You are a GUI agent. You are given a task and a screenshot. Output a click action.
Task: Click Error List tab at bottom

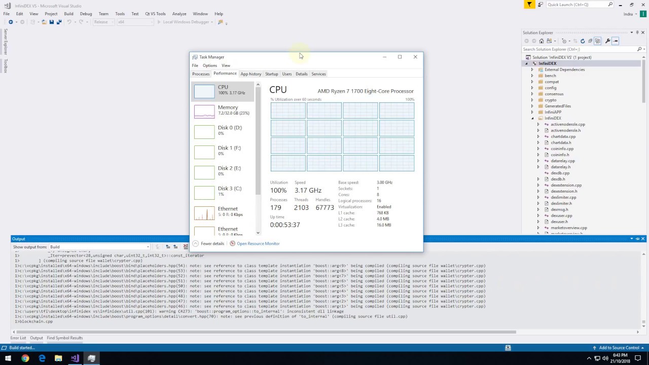pos(18,338)
